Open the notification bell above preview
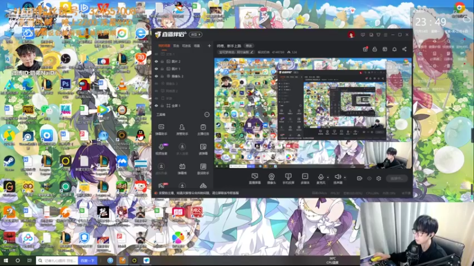Screen dimensions: 474x266 [x=395, y=49]
